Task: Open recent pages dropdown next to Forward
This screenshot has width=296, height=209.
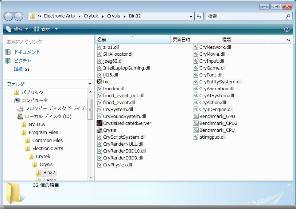Action: point(26,17)
